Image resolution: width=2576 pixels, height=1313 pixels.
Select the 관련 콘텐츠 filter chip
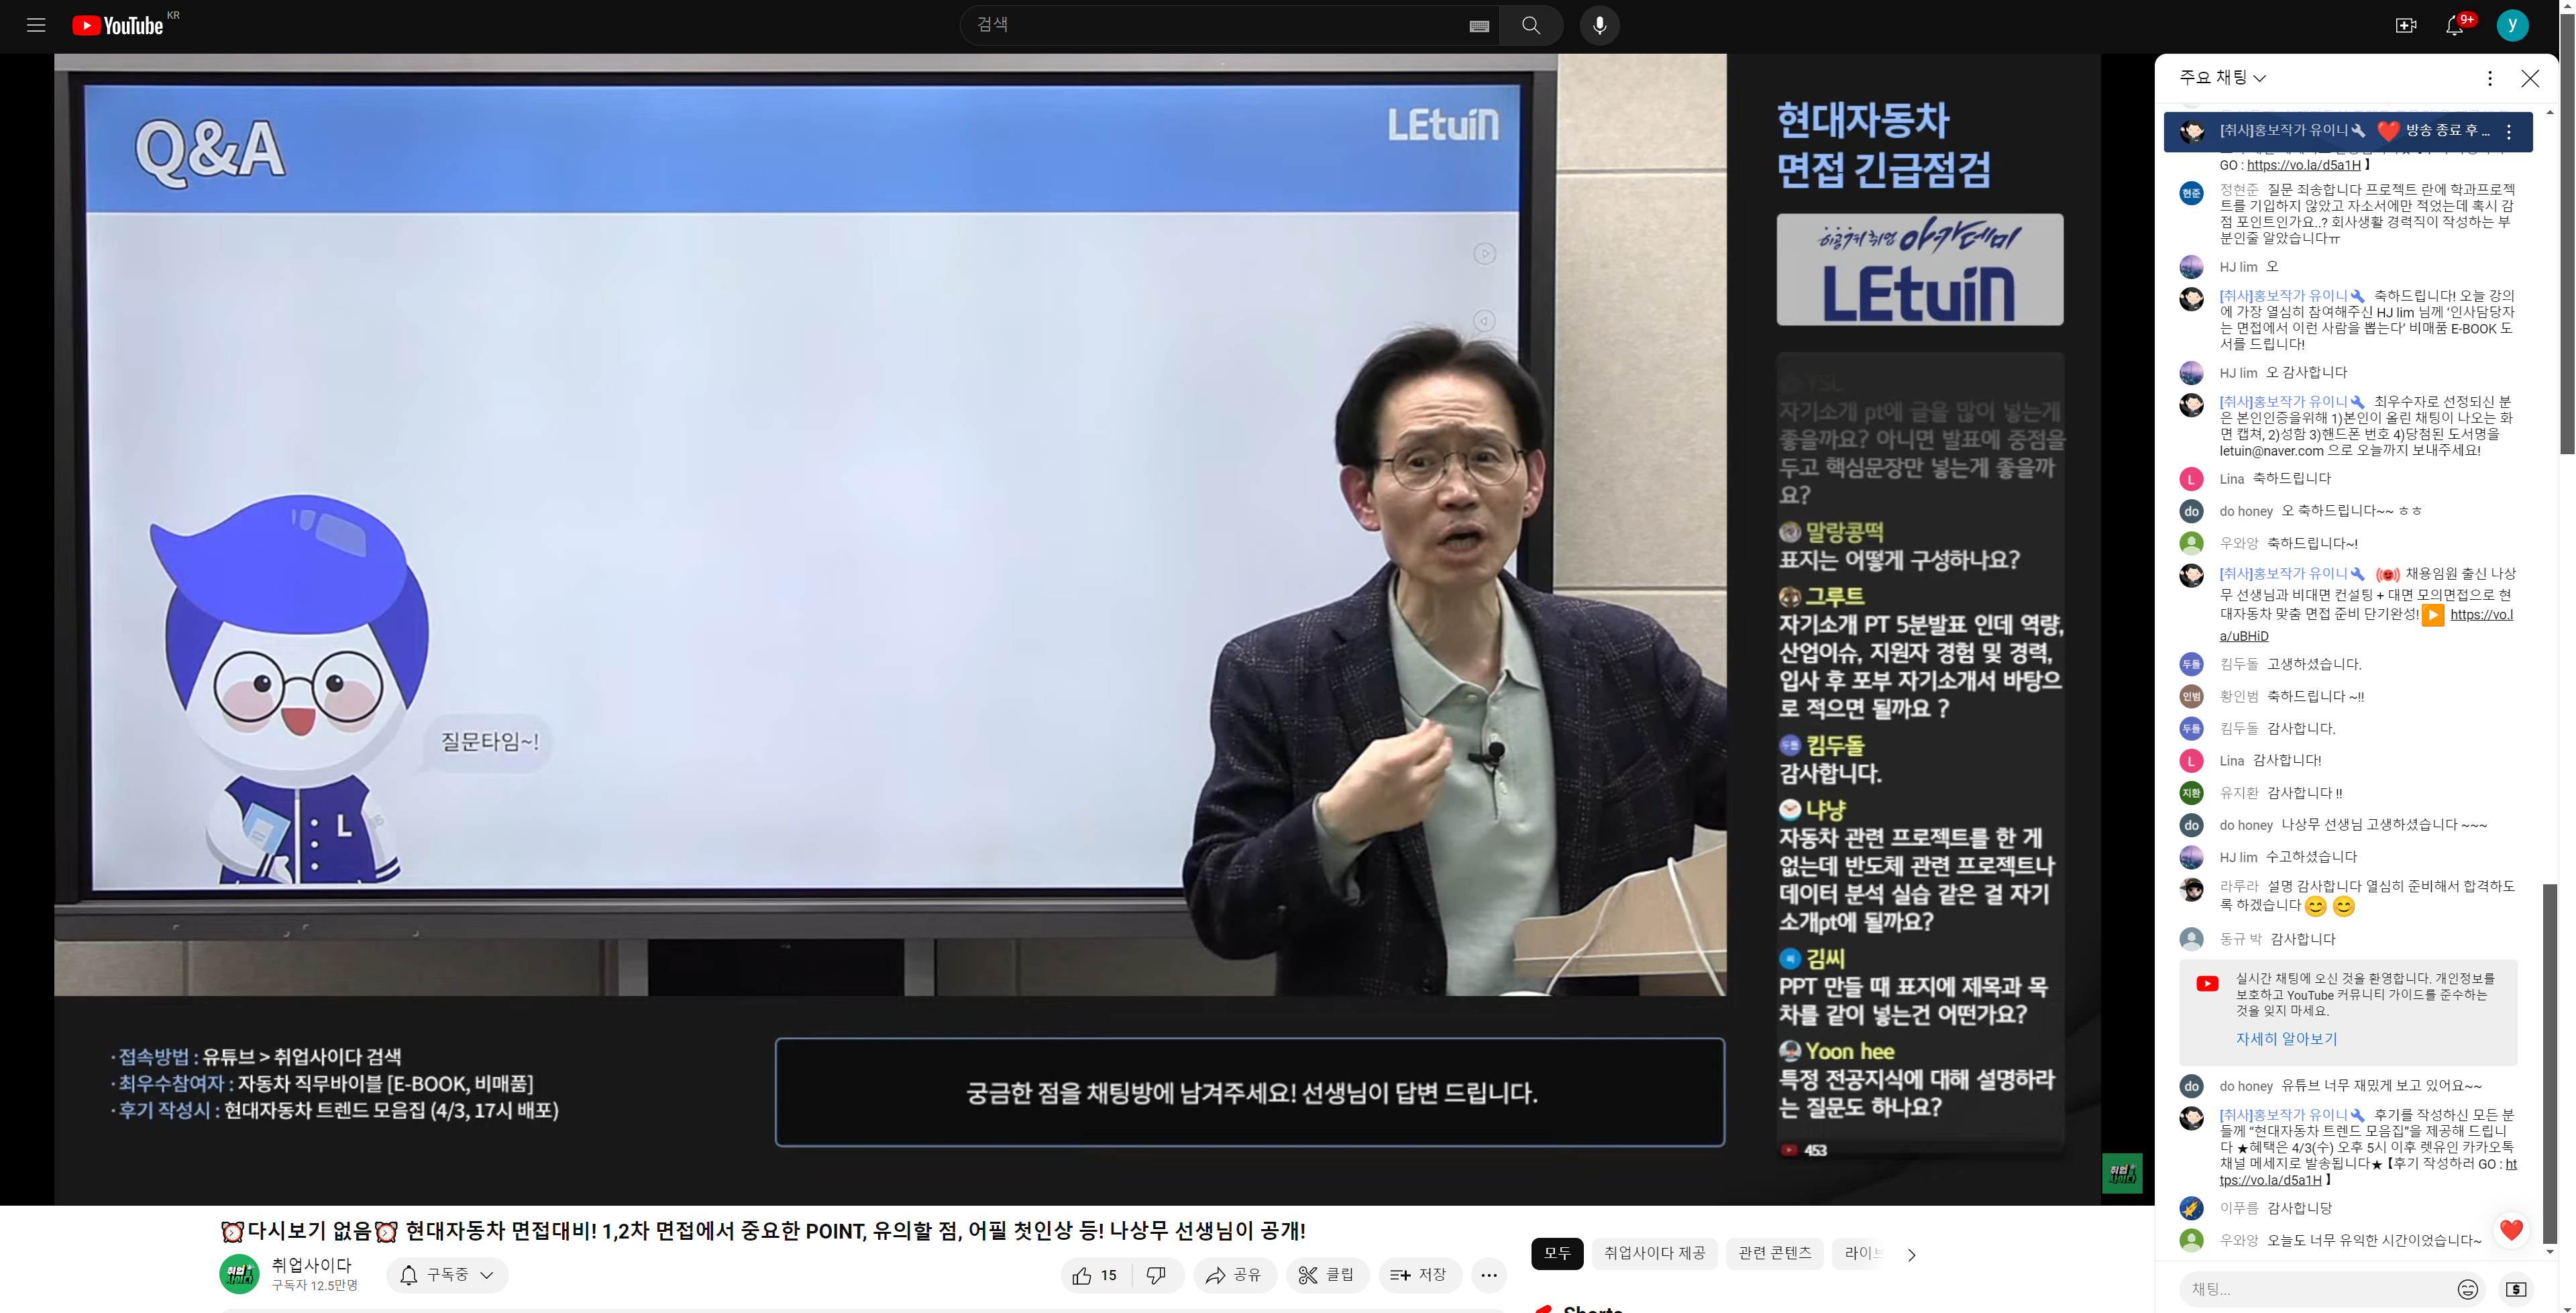(x=1774, y=1253)
